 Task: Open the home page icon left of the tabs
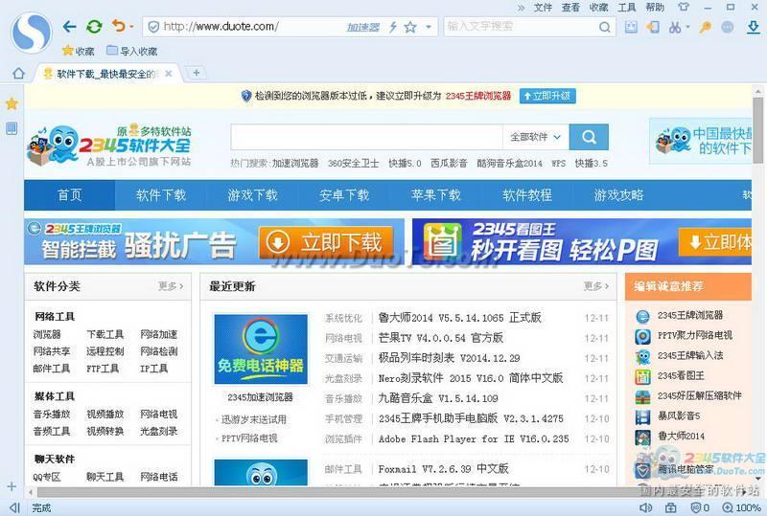tap(18, 73)
